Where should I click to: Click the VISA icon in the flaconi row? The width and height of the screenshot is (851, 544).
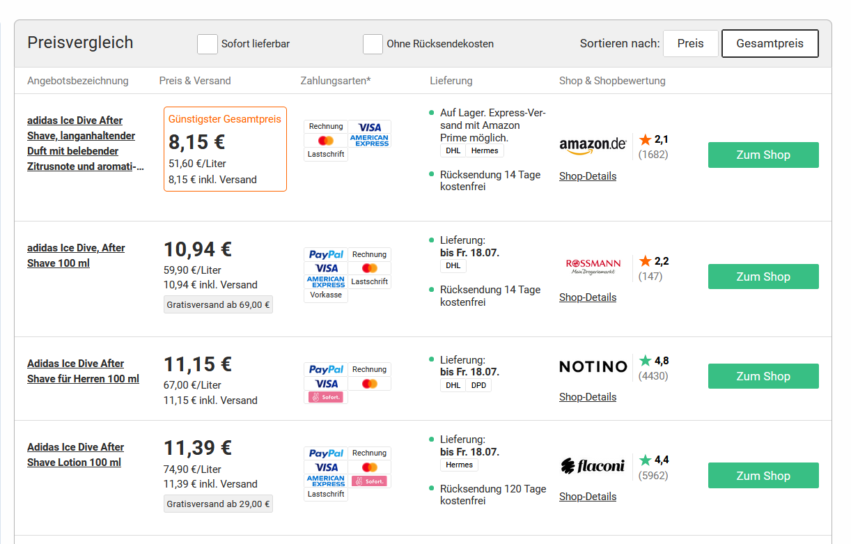tap(326, 467)
